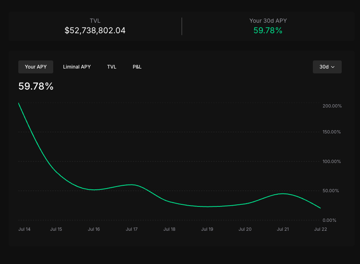Switch to the Liminal APY tab
Image resolution: width=360 pixels, height=264 pixels.
pyautogui.click(x=77, y=67)
